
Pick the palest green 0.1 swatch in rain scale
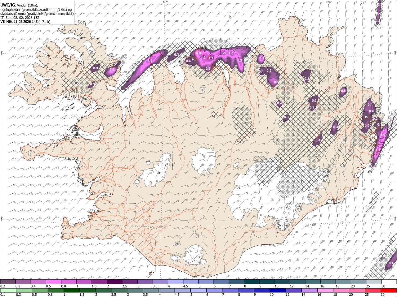pos(8,290)
